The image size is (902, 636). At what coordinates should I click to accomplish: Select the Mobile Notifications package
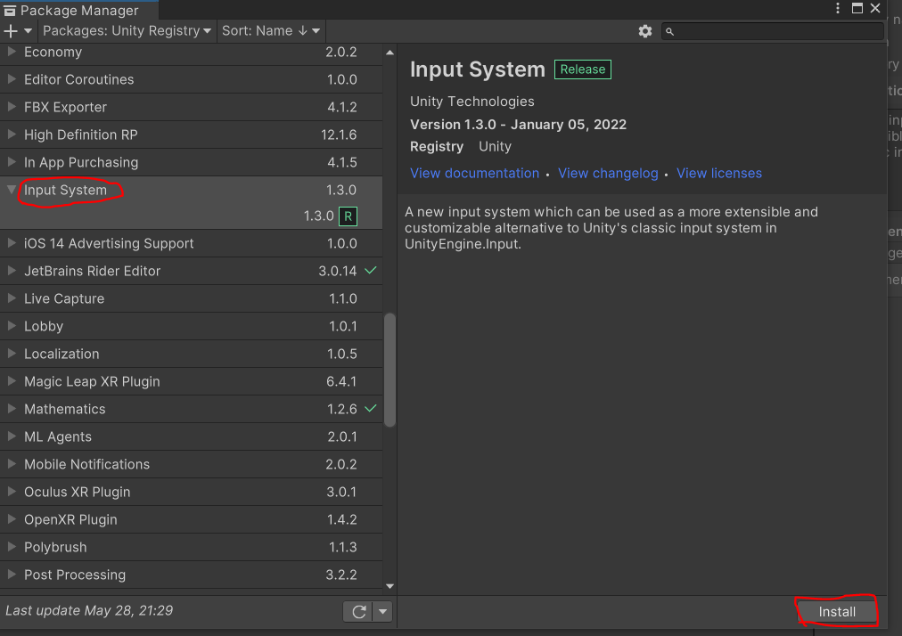[x=191, y=464]
